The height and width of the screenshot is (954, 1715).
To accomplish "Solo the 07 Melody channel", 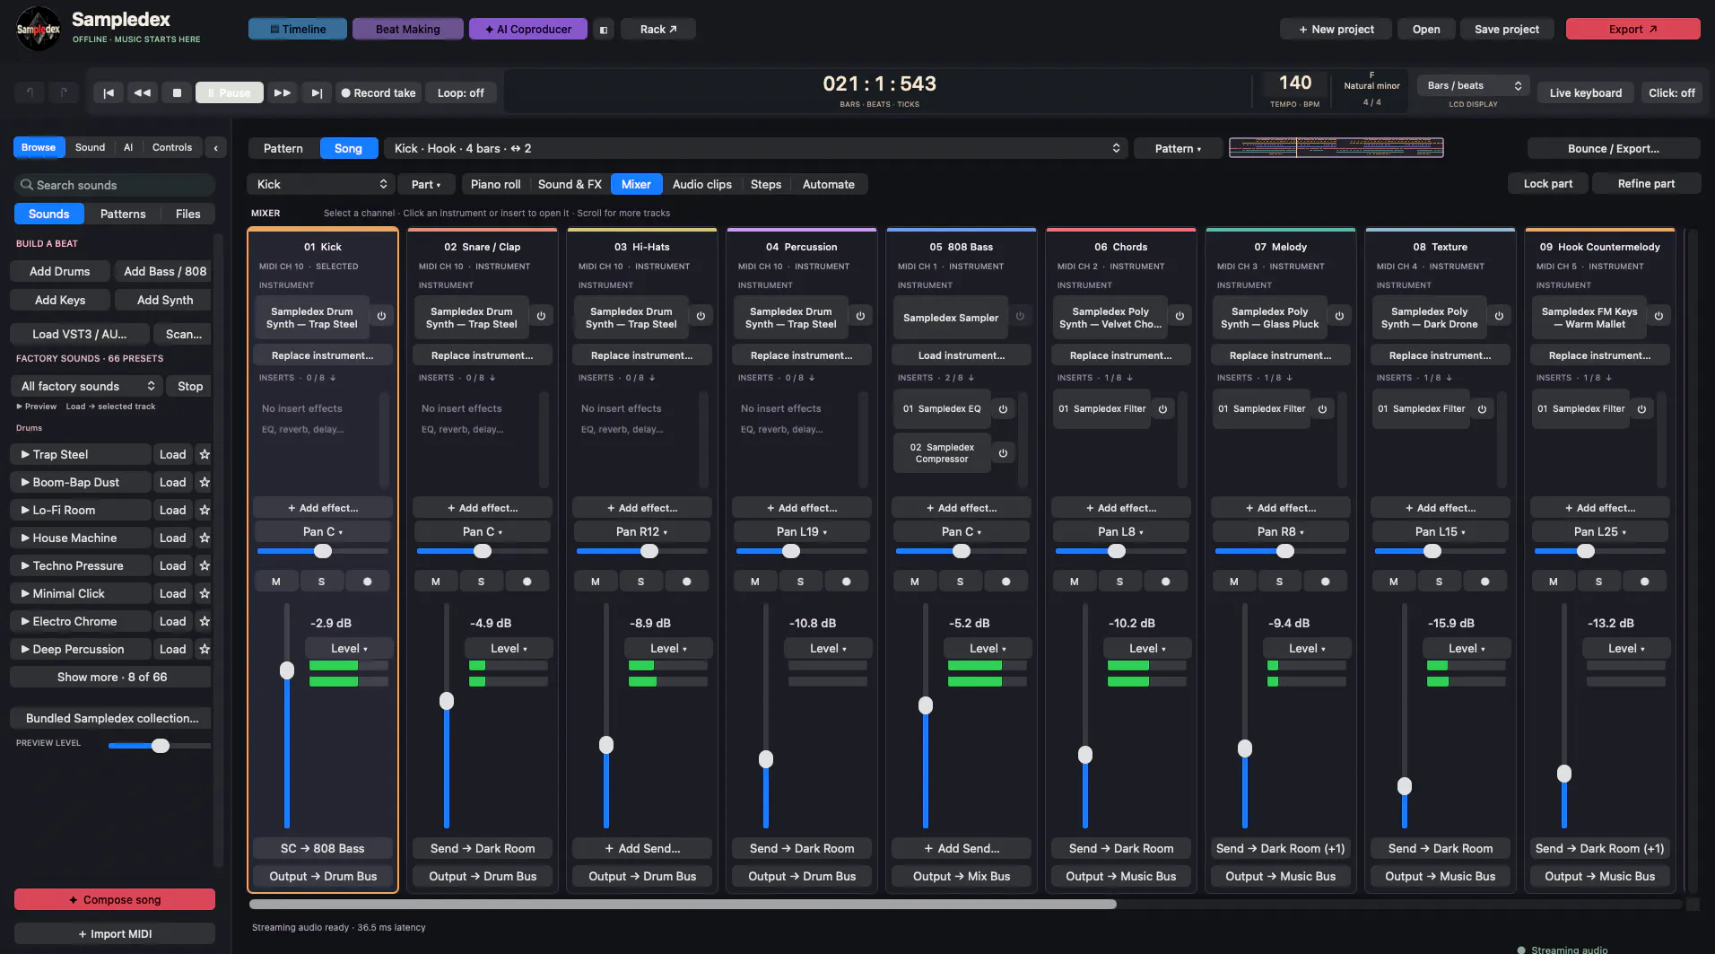I will point(1280,582).
